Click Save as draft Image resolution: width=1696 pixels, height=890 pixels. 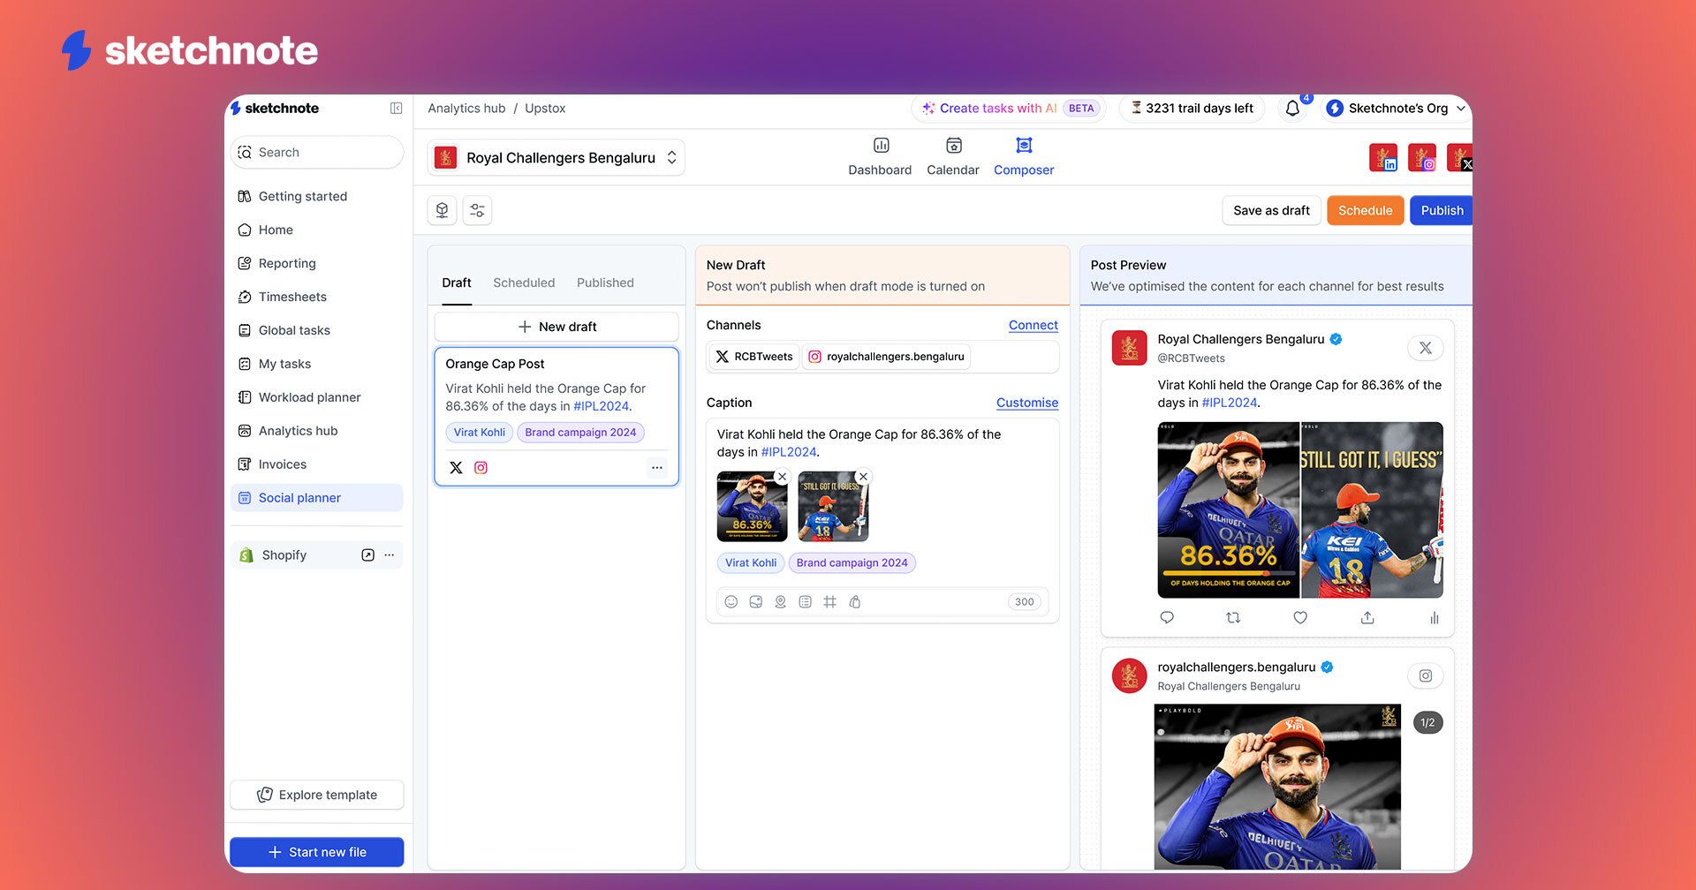(1271, 210)
